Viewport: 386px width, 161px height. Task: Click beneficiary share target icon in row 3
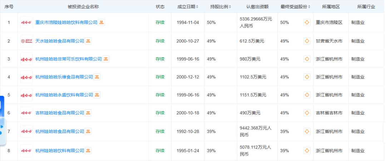[307, 59]
